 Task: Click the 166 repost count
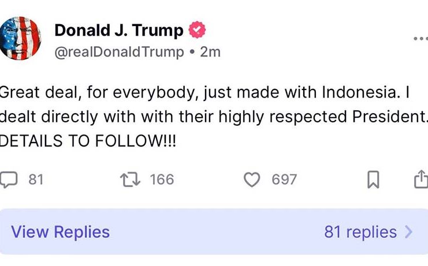(162, 180)
